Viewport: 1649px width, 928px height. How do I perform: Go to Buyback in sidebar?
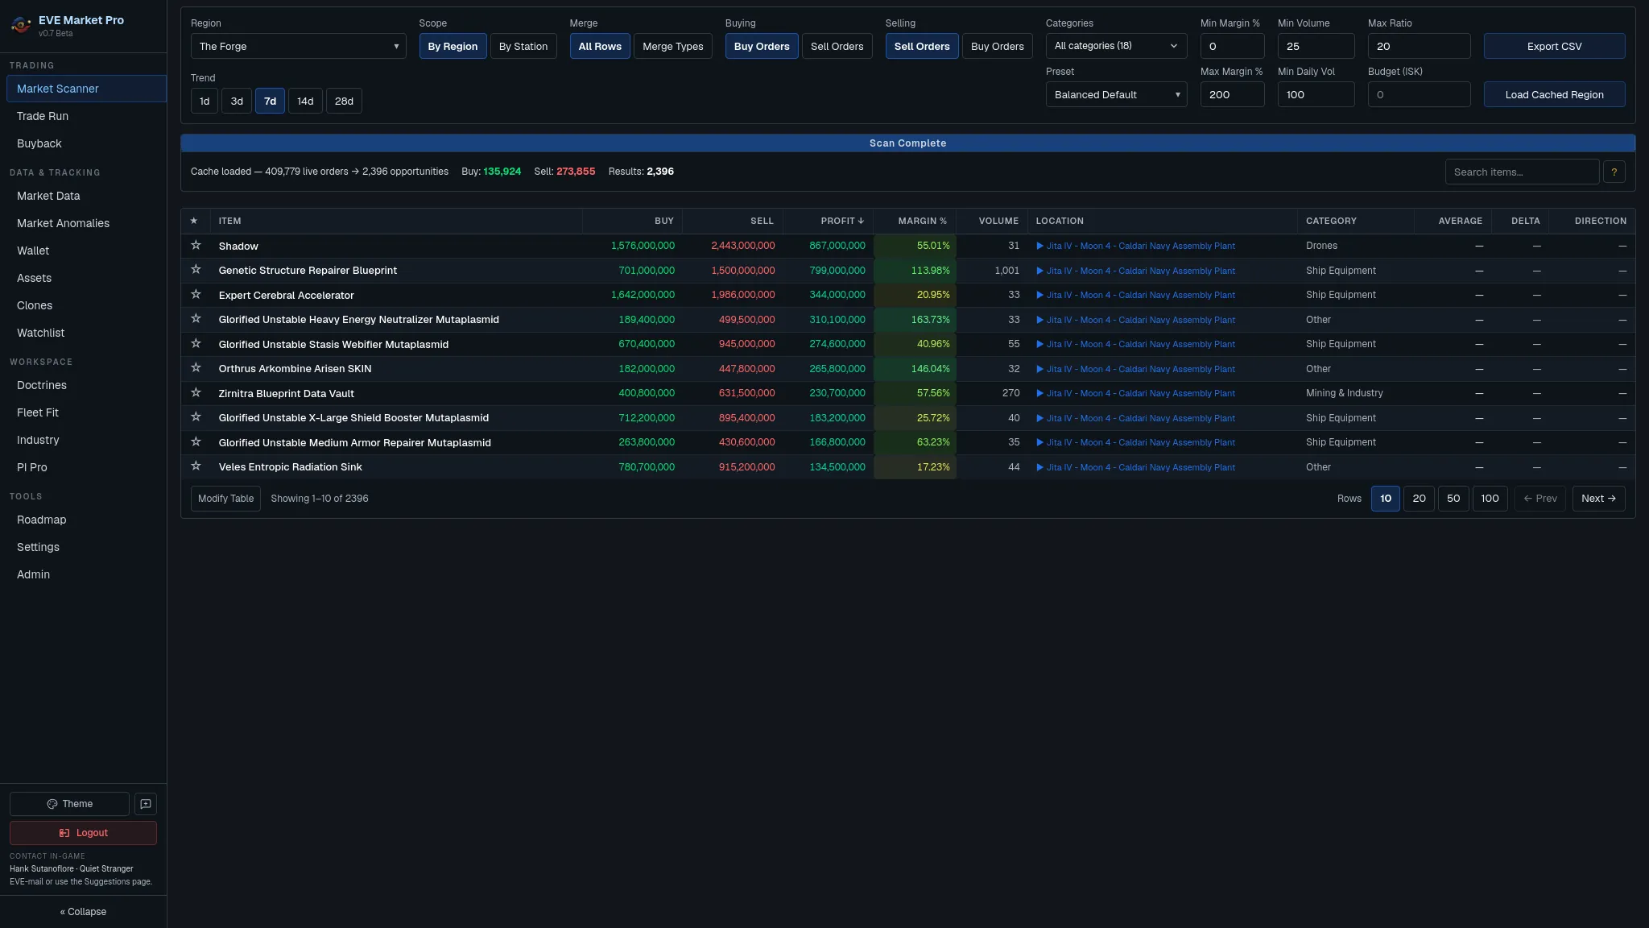click(86, 143)
